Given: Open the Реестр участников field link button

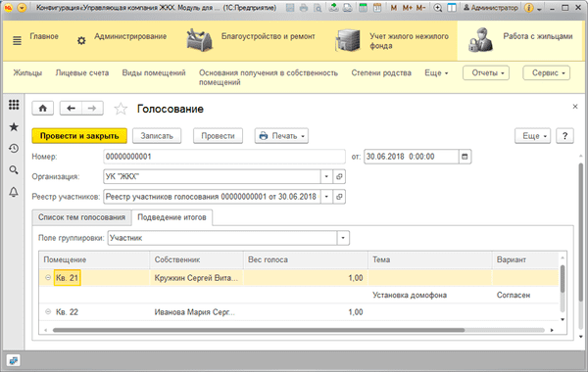Looking at the screenshot, I should (339, 197).
